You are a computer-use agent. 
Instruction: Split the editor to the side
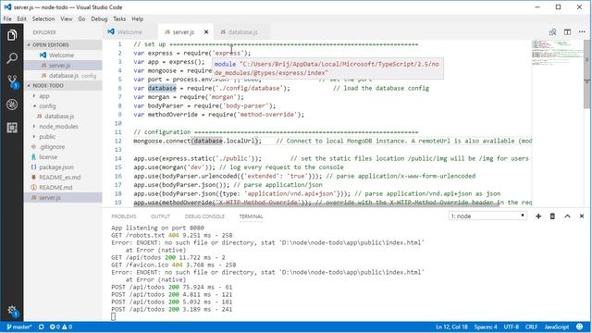click(567, 32)
